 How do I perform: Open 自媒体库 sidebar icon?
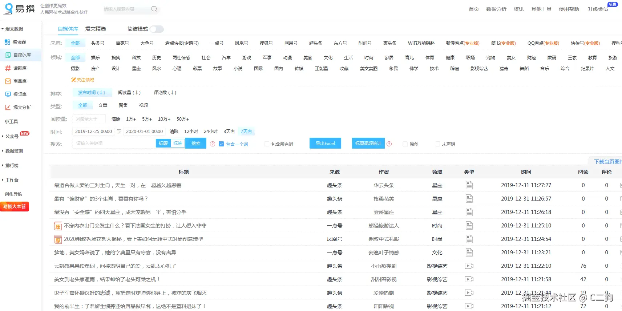coord(8,55)
